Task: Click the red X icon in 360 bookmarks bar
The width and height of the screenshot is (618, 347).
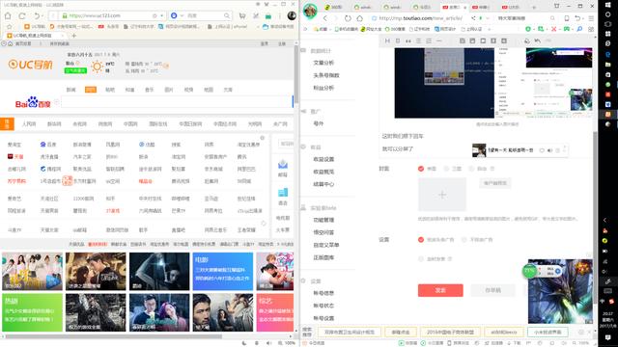Action: coord(553,29)
